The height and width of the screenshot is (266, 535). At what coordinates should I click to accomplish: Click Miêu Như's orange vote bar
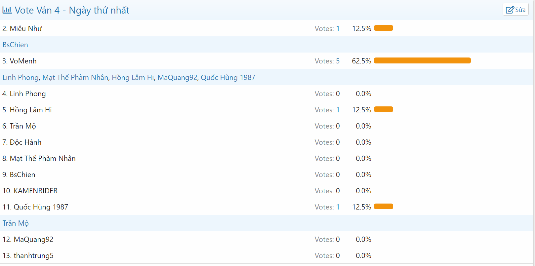(x=383, y=28)
